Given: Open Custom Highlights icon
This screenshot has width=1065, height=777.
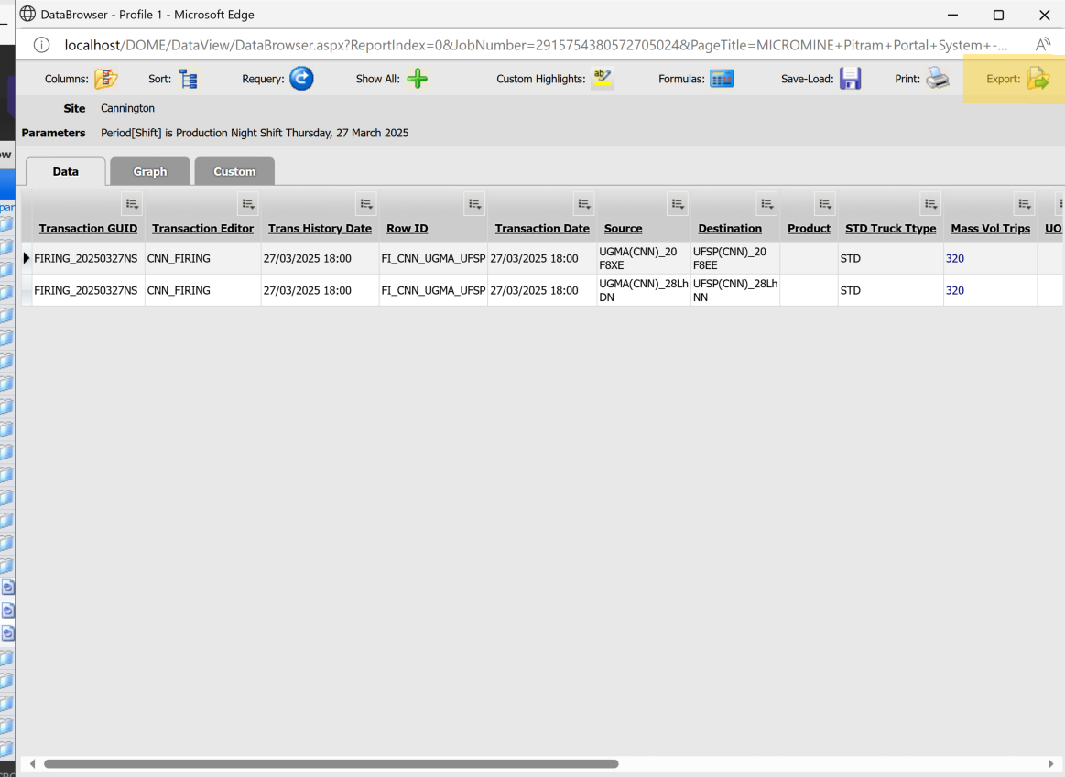Looking at the screenshot, I should tap(602, 79).
